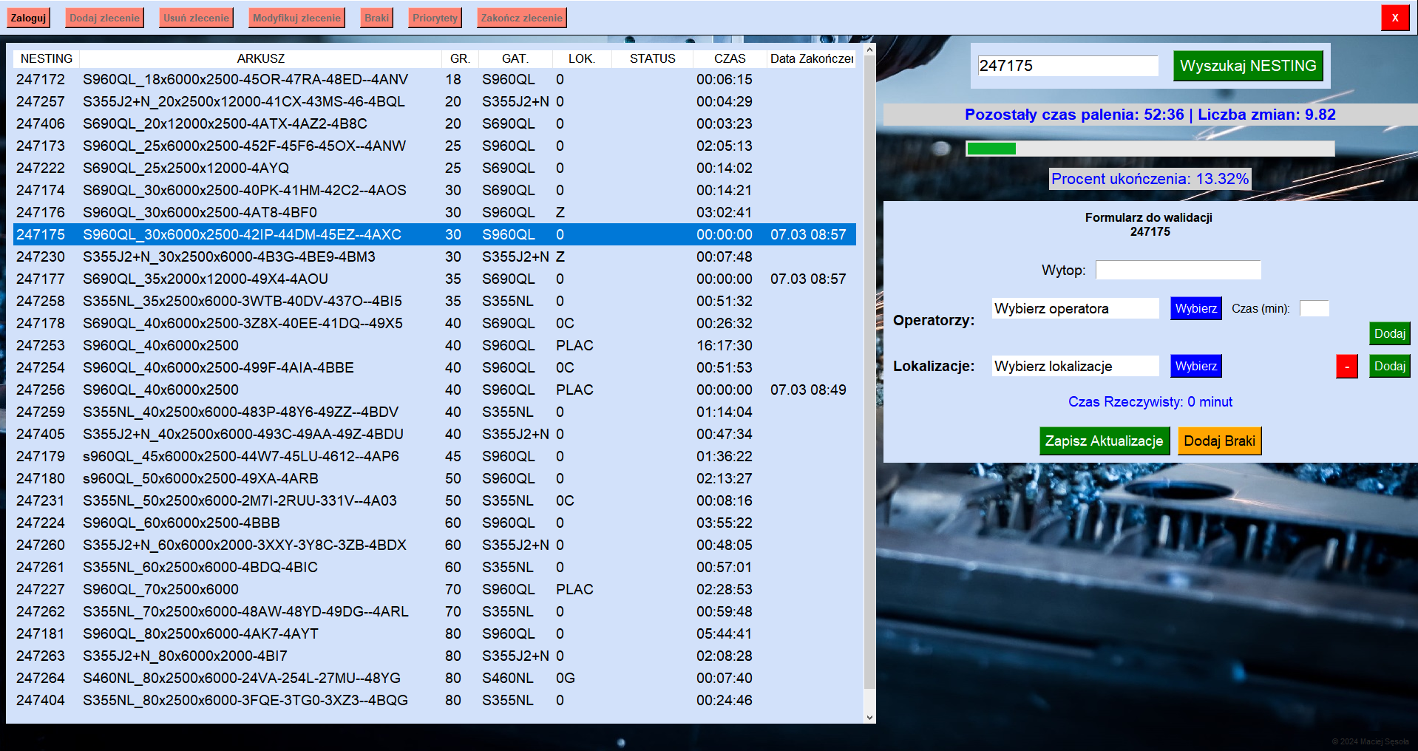Focus the nesting number search field
Screen dimensions: 1418x751
(x=1068, y=66)
